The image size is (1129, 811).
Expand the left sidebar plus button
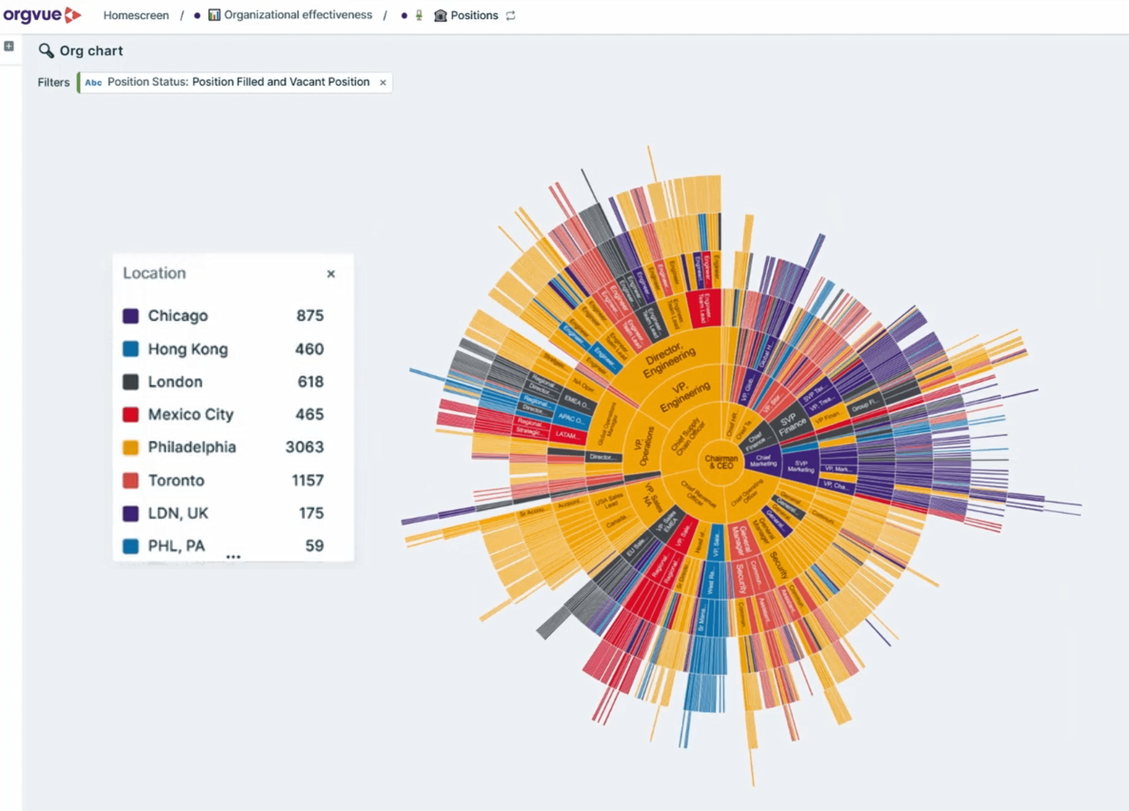(x=9, y=46)
